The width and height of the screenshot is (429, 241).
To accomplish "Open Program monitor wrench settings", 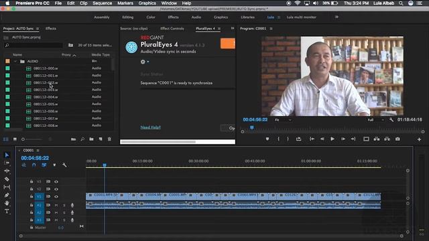I will [391, 120].
